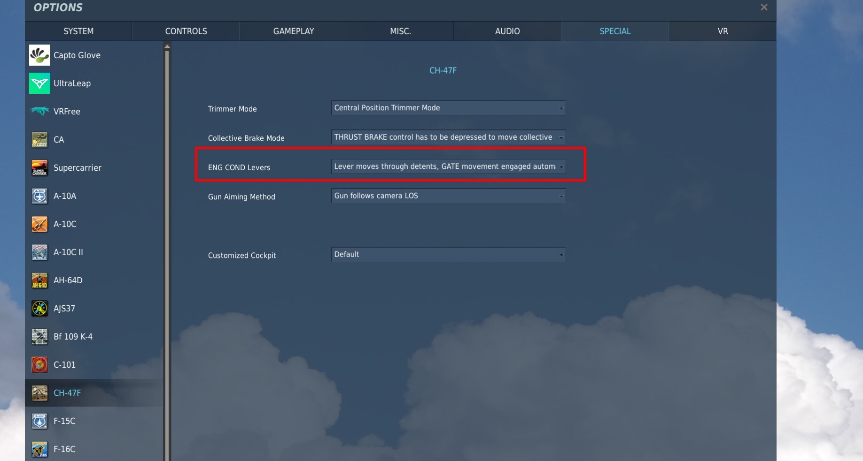Screen dimensions: 863x461
Task: Click the Bf 109 K-4 icon
Action: click(39, 337)
